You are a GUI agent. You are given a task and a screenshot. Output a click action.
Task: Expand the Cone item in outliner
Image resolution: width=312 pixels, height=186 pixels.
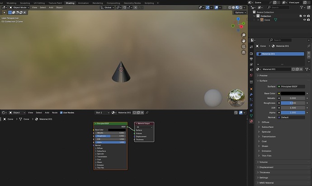258,20
